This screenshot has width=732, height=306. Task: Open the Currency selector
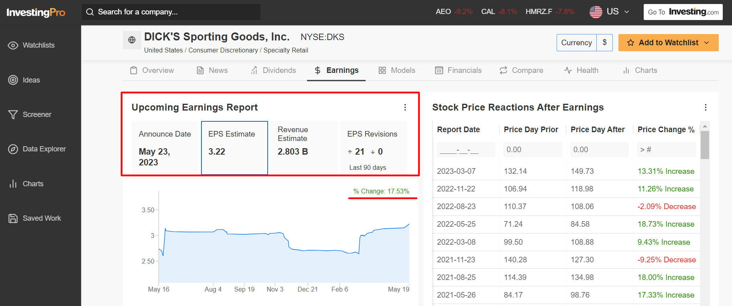click(x=577, y=42)
